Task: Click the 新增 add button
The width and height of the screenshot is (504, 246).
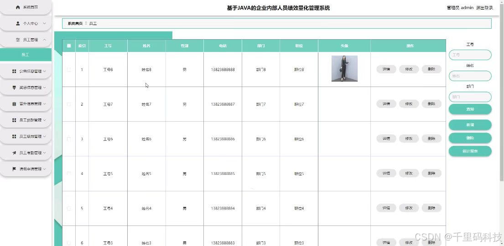Action: [x=470, y=125]
